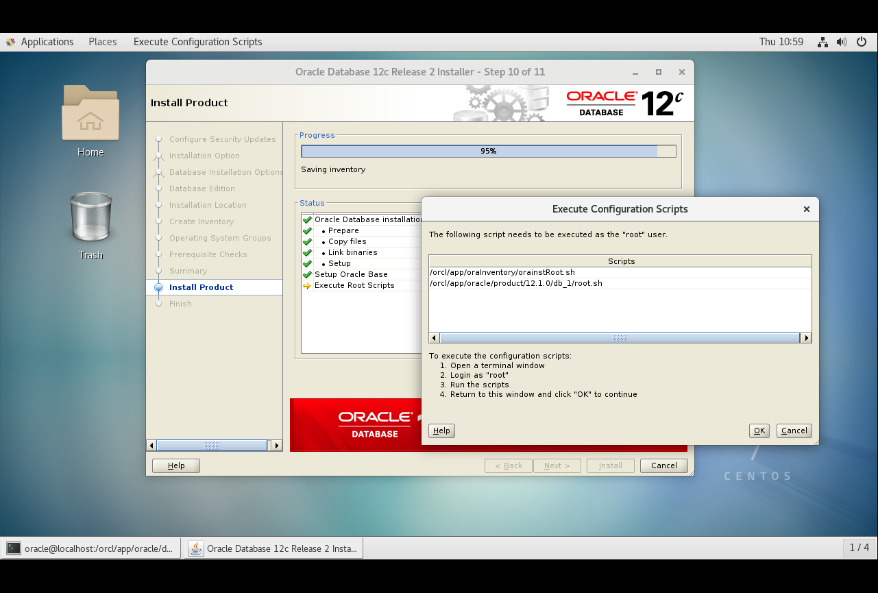Click Cancel in the main installer window
878x593 pixels.
click(664, 465)
